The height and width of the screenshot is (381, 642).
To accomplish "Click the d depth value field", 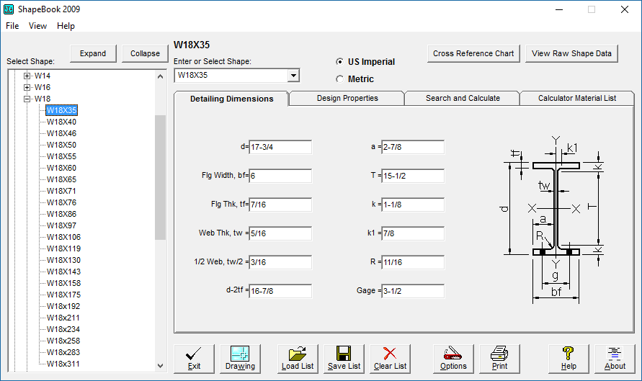I will click(x=280, y=147).
